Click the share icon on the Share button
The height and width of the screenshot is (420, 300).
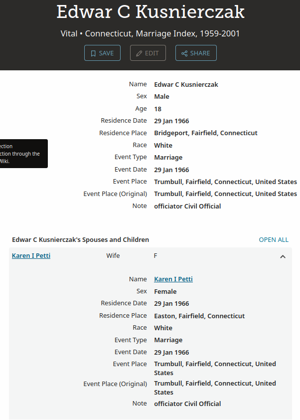pos(184,53)
